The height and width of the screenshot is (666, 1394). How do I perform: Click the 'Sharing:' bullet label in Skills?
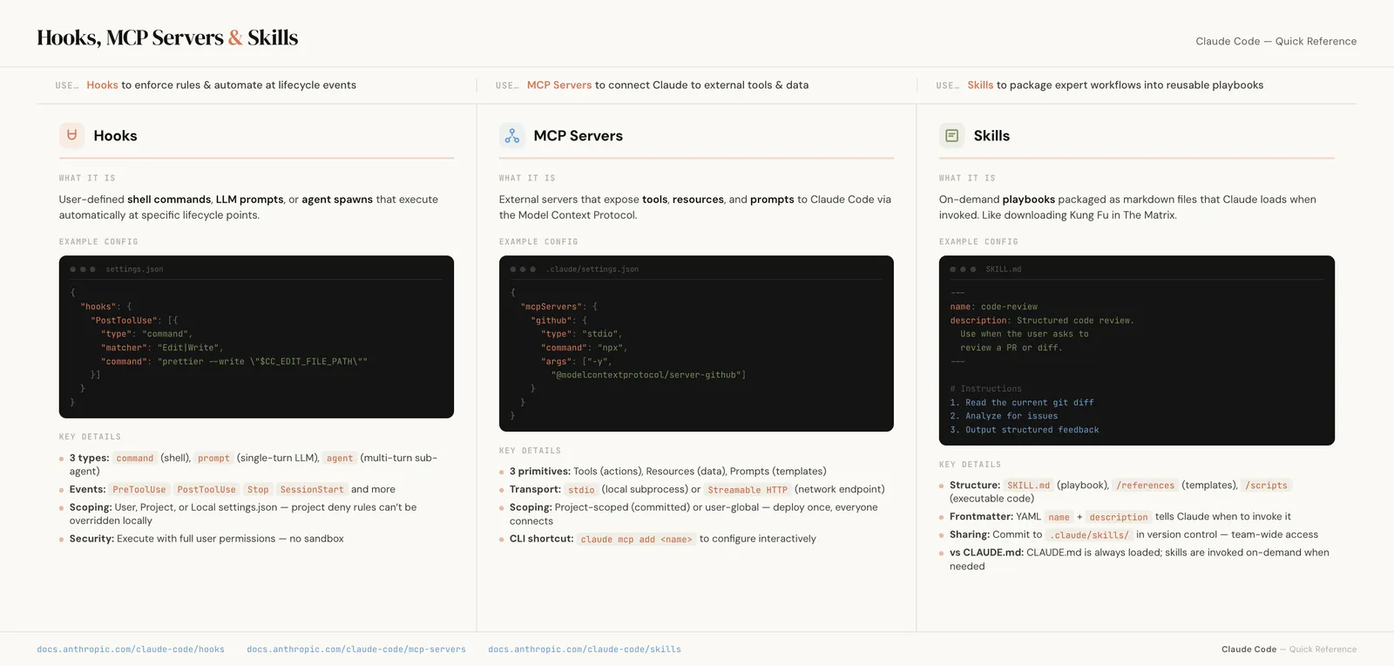969,535
